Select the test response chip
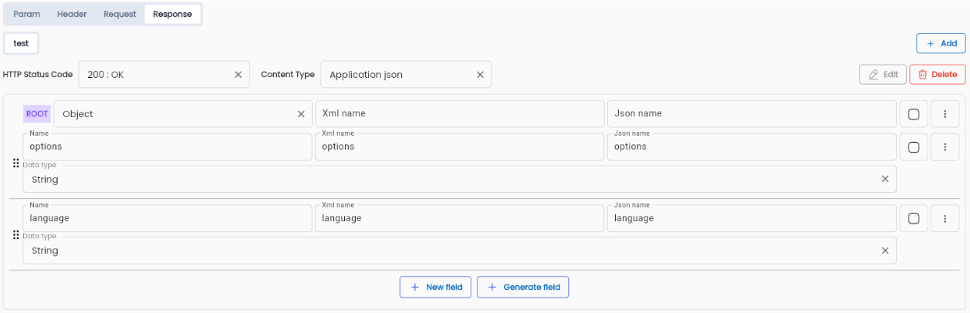This screenshot has height=313, width=970. coord(22,43)
